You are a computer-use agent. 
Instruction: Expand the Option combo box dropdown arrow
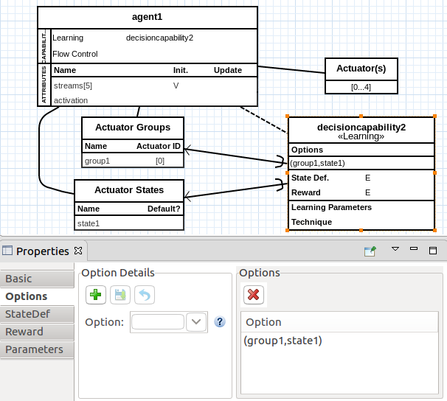196,322
